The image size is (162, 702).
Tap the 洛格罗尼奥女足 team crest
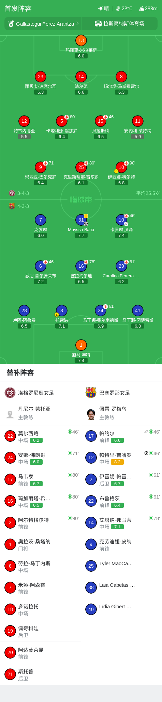click(x=10, y=393)
